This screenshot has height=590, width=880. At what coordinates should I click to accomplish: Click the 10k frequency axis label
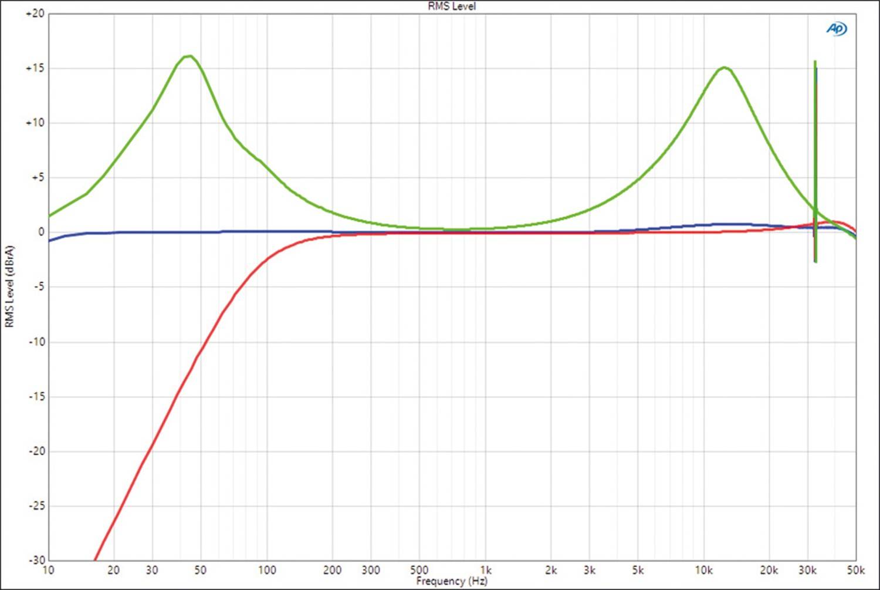(x=704, y=570)
